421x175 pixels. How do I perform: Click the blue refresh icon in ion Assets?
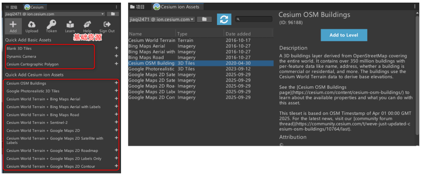tap(224, 19)
